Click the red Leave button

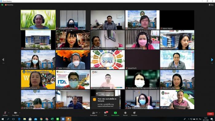coord(210,114)
